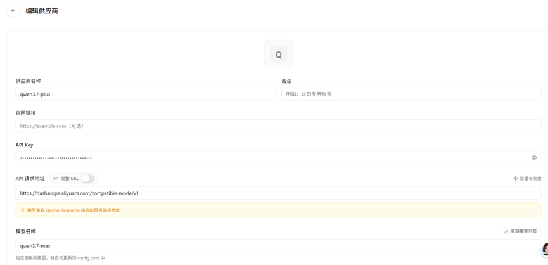The image size is (548, 265).
Task: Click the 获取模型列表 button
Action: coord(521,231)
